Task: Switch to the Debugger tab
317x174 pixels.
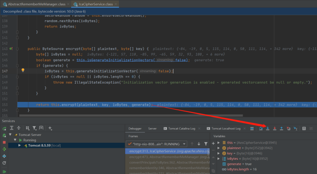Action: coord(135,129)
